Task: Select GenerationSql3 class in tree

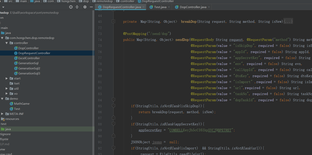Action: point(29,73)
